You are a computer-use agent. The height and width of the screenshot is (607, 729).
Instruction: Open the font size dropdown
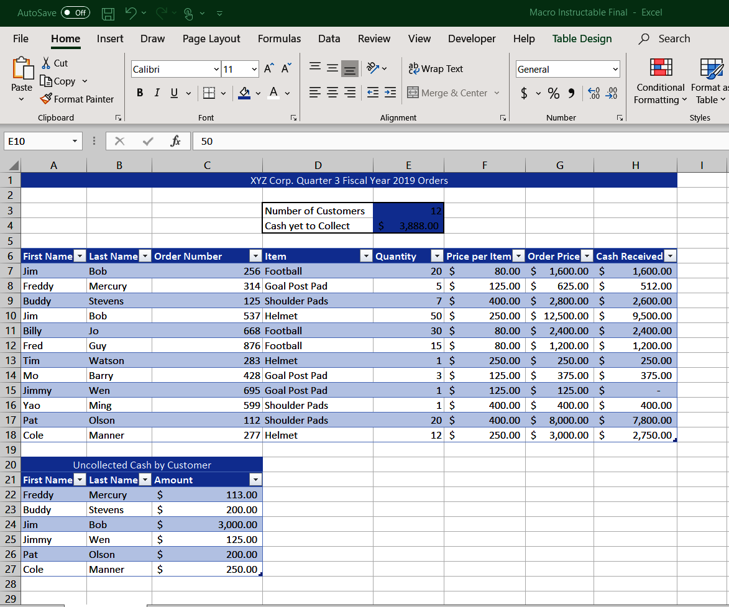click(x=254, y=69)
